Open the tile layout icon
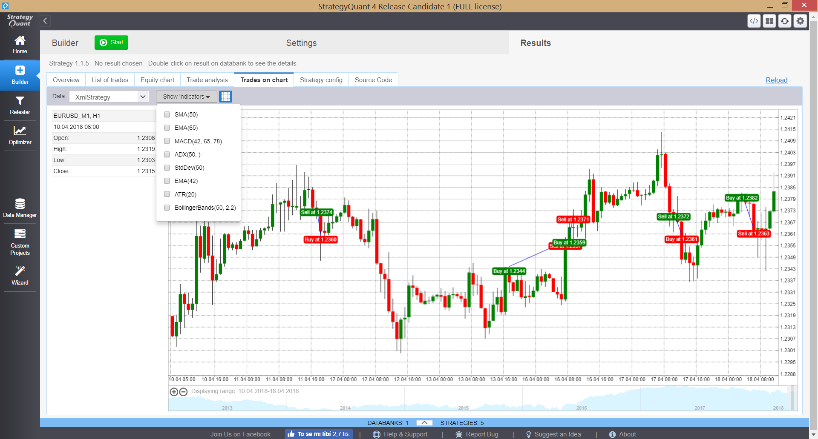This screenshot has width=818, height=439. point(769,21)
